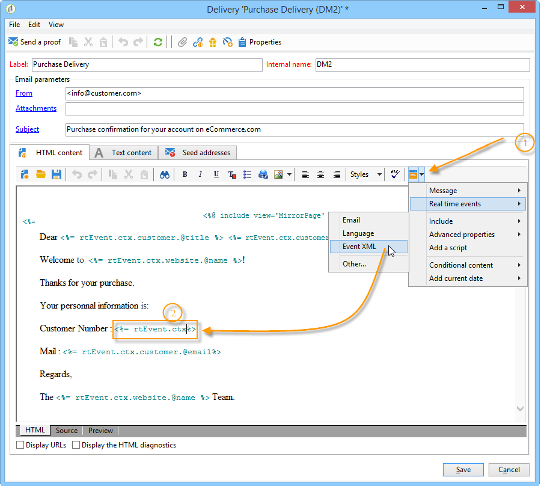Click the insert hyperlink globe icon
Viewport: 556px width, 495px height.
[x=263, y=174]
